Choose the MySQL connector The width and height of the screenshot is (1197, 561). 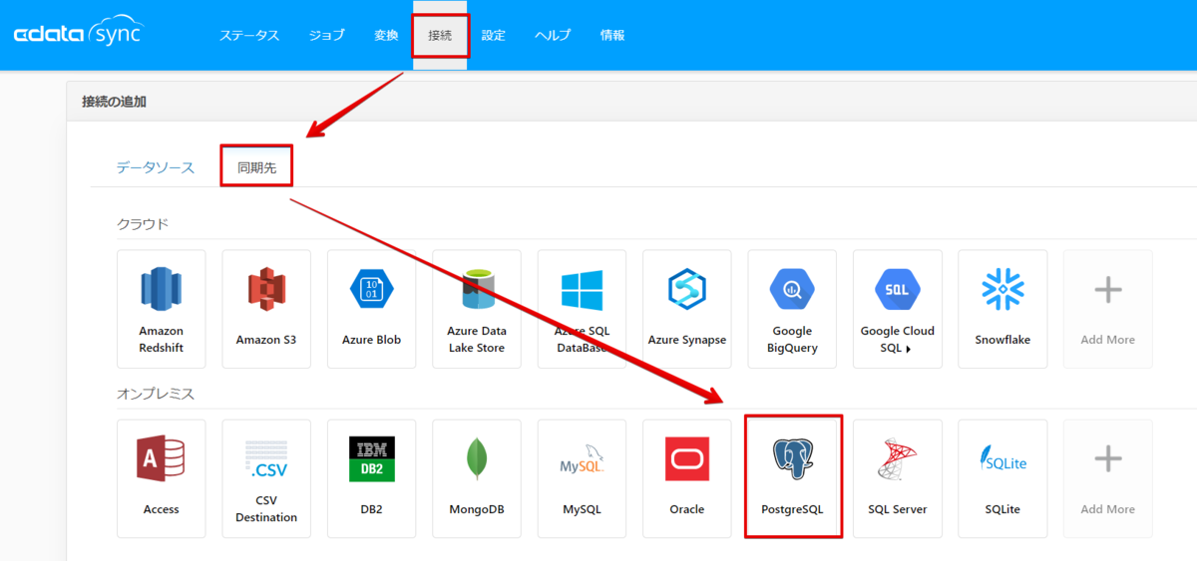click(x=582, y=478)
